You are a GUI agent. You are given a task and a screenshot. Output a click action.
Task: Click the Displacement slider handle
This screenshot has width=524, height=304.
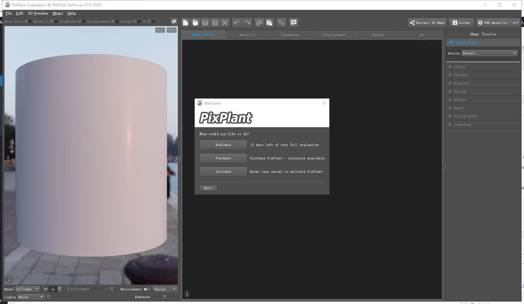(112, 289)
